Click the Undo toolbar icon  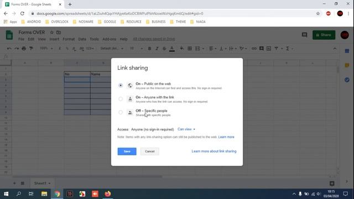point(9,49)
